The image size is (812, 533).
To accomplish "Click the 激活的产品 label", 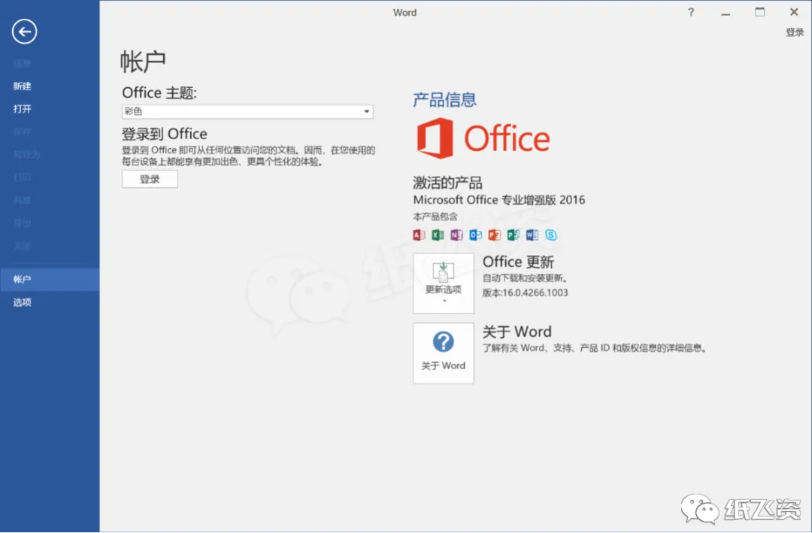I will click(447, 183).
